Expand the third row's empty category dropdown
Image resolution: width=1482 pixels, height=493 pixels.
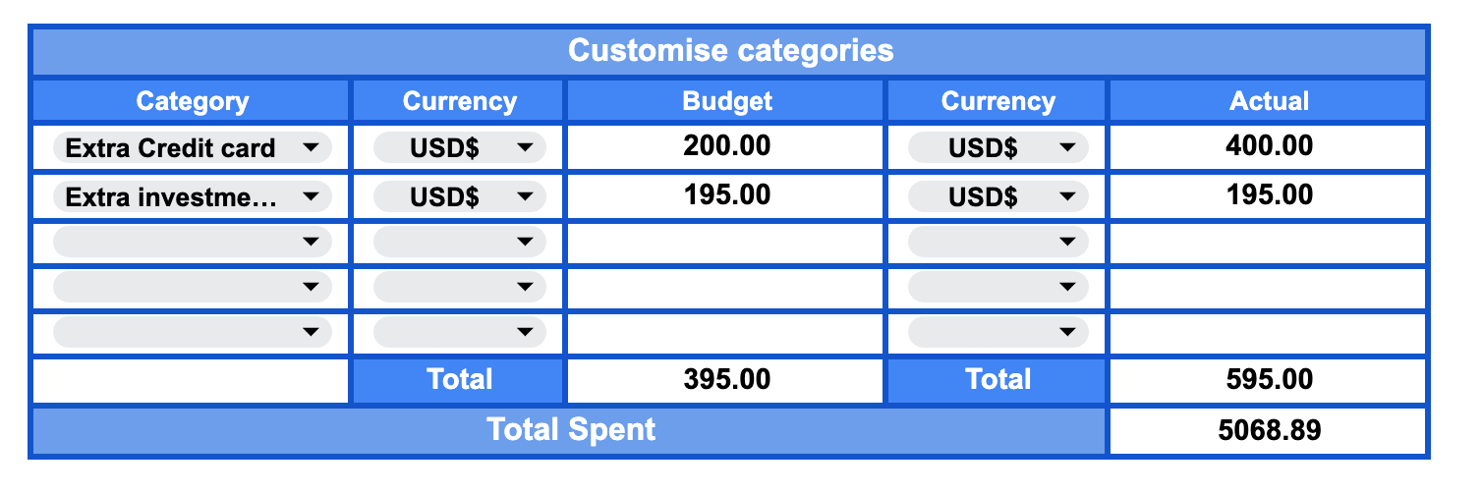[x=192, y=241]
